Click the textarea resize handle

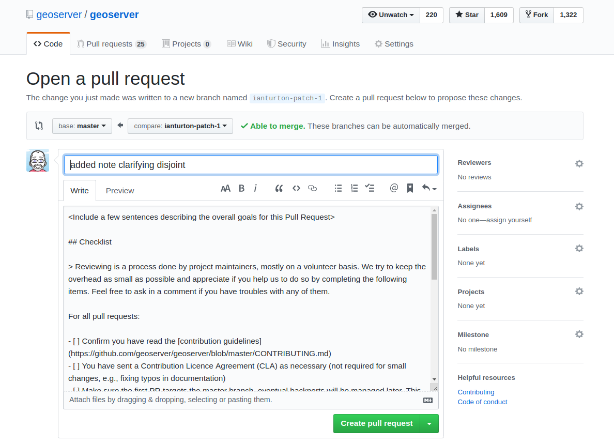[x=434, y=387]
